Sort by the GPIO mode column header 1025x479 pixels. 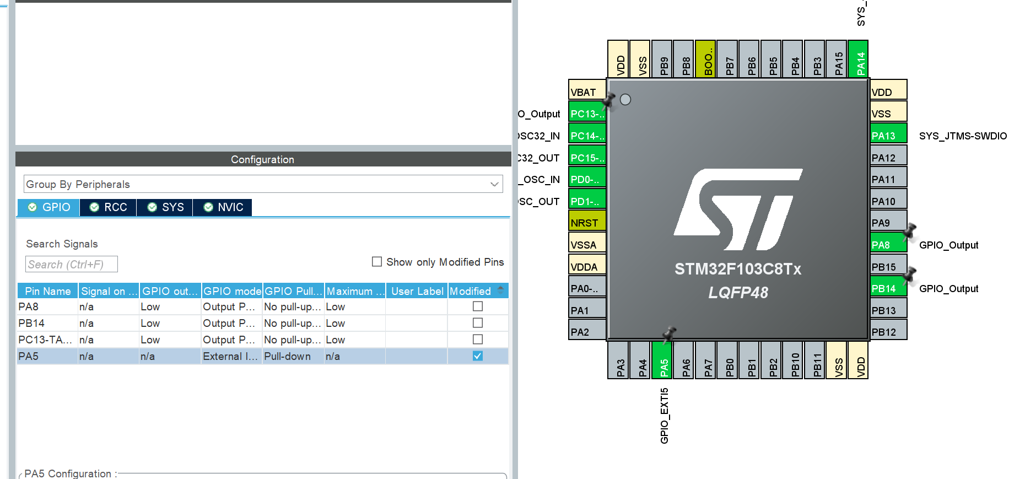232,291
